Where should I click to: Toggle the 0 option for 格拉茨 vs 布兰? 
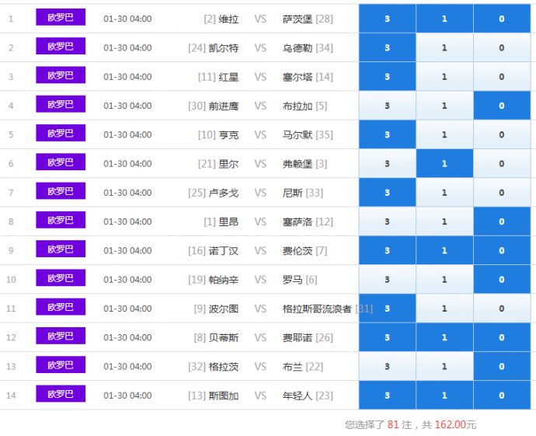[501, 367]
